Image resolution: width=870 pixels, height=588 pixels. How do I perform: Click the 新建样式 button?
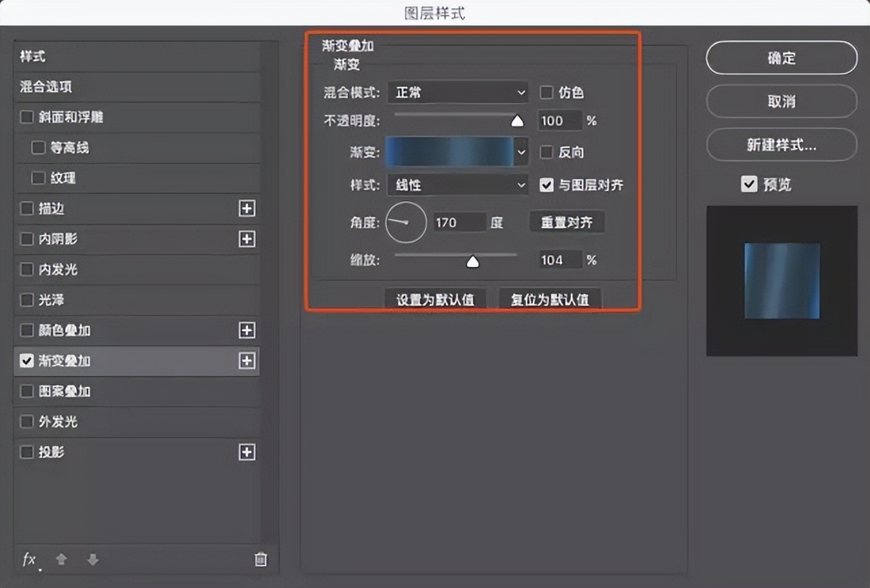780,145
